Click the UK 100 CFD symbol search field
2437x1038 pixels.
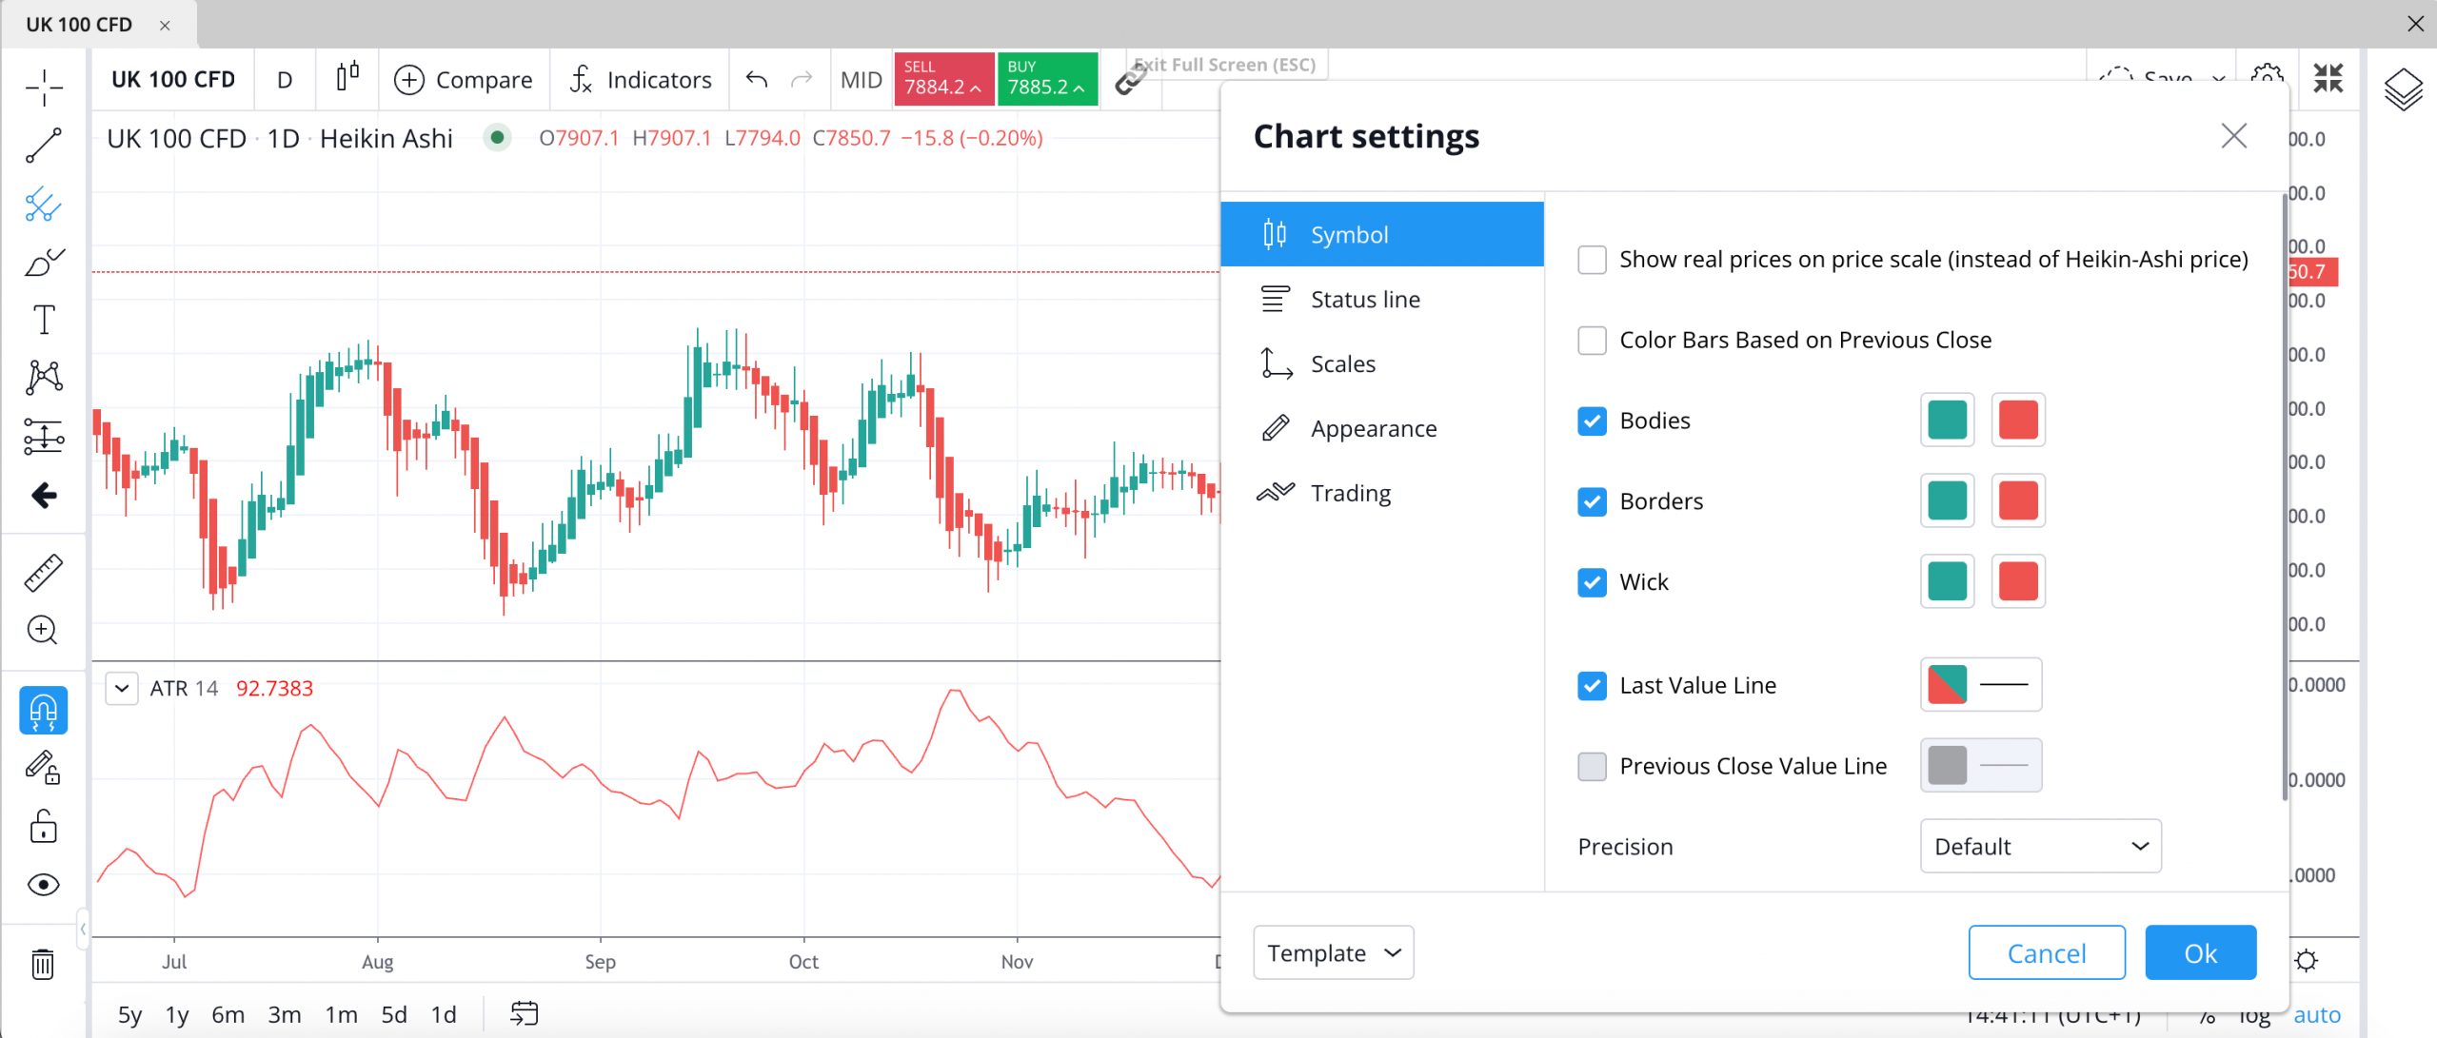(173, 80)
